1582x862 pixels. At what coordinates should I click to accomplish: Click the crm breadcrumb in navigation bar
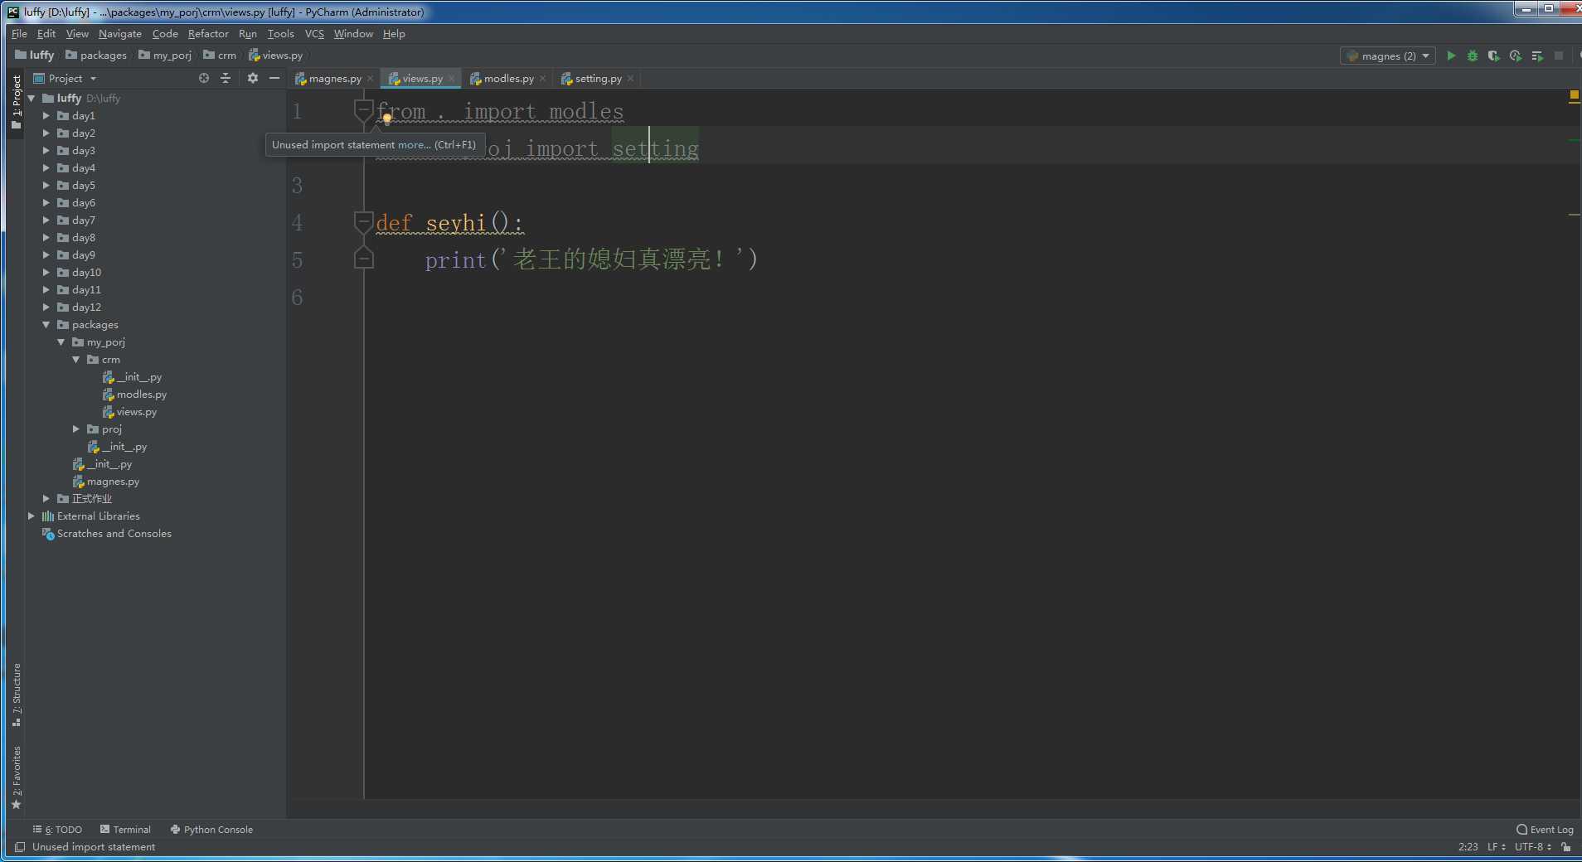[x=221, y=55]
